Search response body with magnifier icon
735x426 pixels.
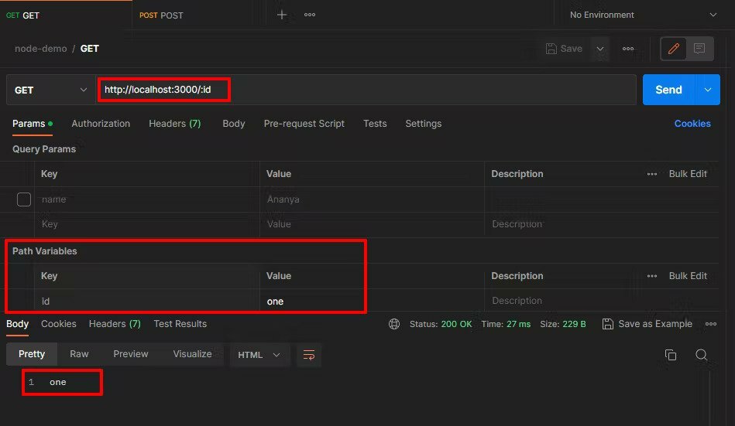tap(701, 355)
